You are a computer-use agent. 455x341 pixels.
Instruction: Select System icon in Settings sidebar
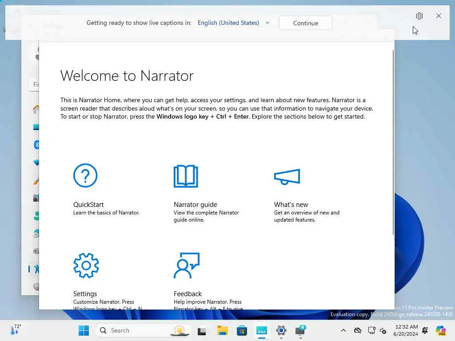coord(36,127)
